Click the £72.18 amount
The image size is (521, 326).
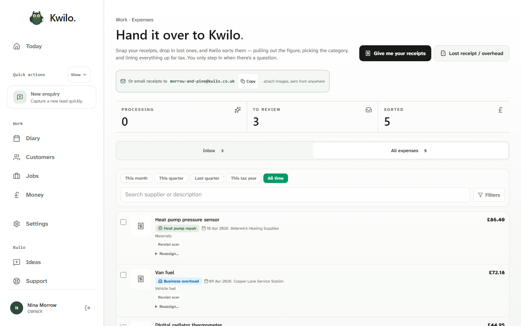[x=496, y=272]
